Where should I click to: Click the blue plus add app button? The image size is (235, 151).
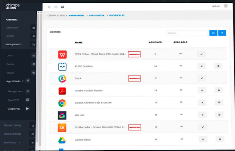click(222, 33)
